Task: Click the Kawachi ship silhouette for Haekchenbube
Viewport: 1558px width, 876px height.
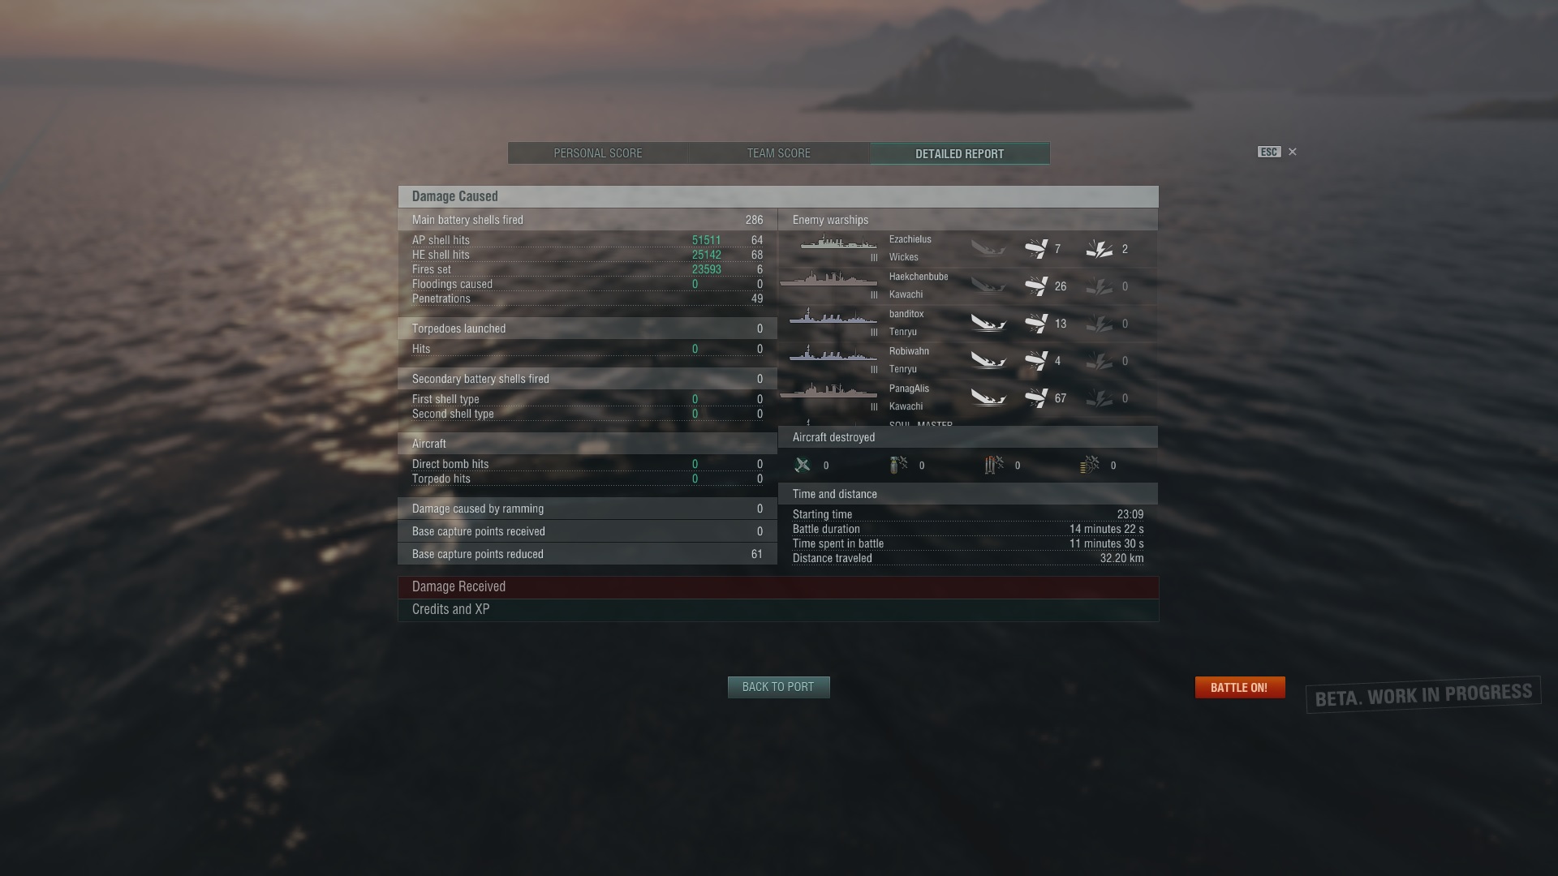Action: 828,280
